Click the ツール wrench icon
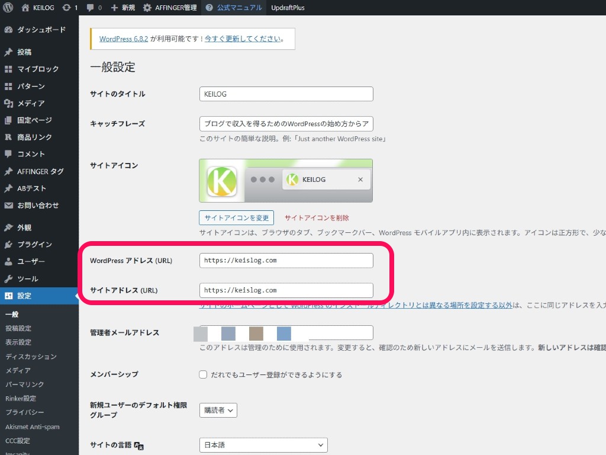 point(8,278)
